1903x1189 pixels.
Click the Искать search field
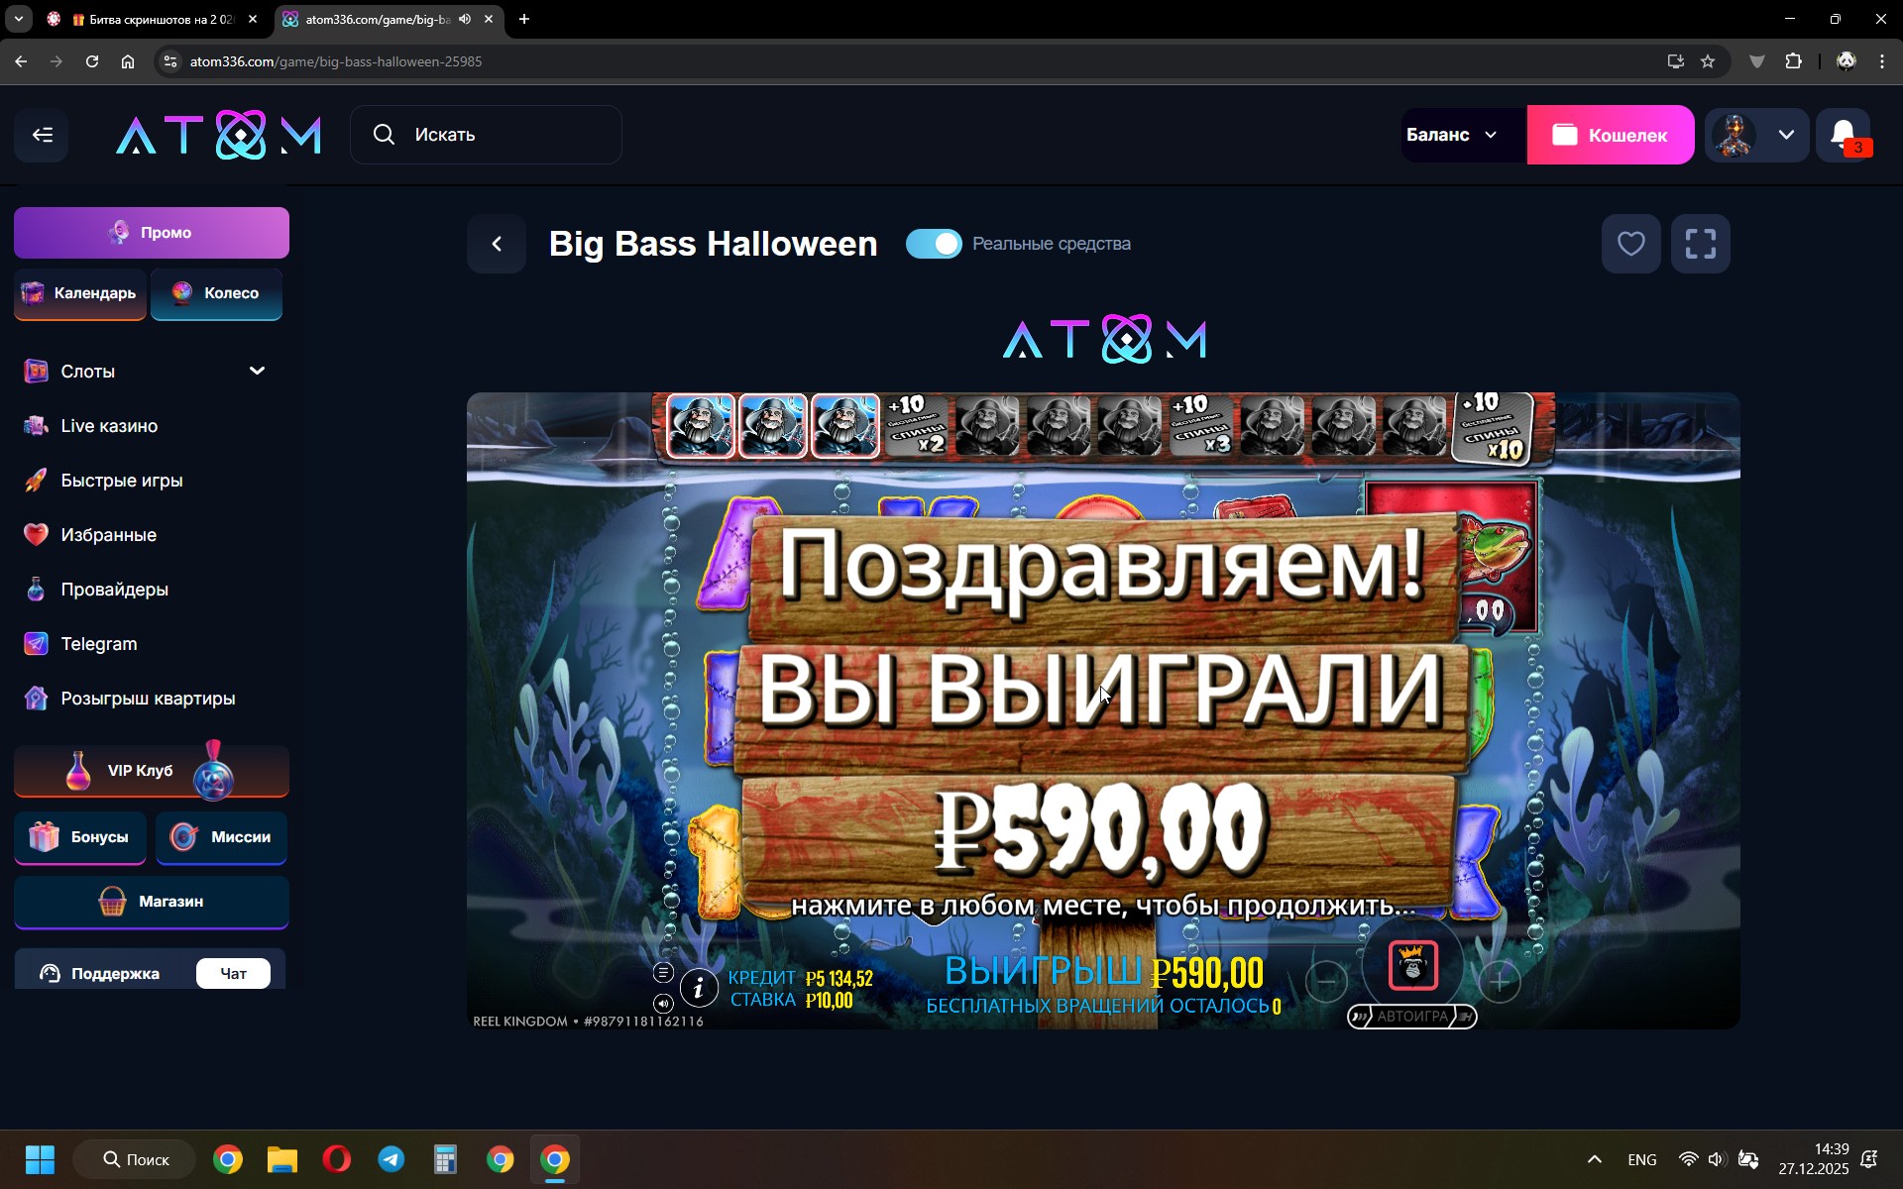tap(486, 135)
